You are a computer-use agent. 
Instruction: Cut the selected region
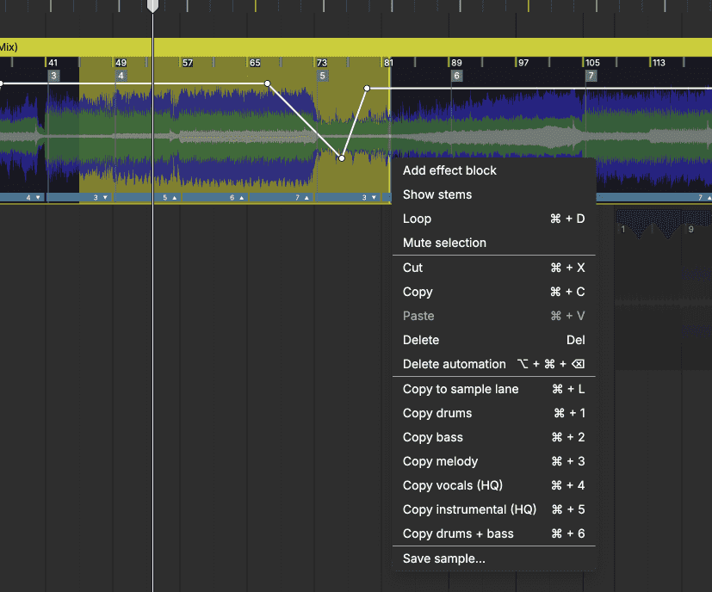(412, 268)
